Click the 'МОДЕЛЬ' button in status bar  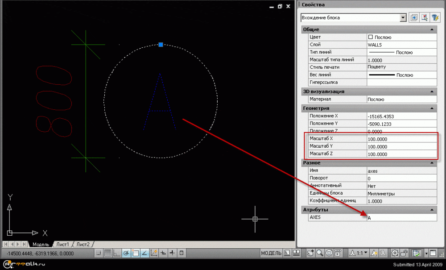(271, 253)
